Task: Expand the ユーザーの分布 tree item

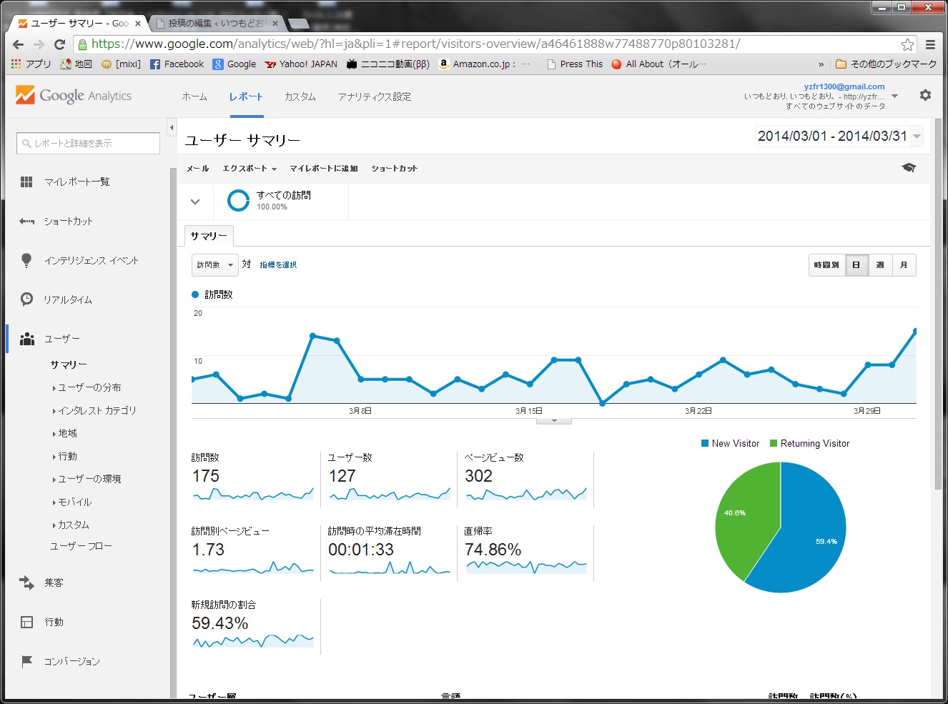Action: (89, 387)
